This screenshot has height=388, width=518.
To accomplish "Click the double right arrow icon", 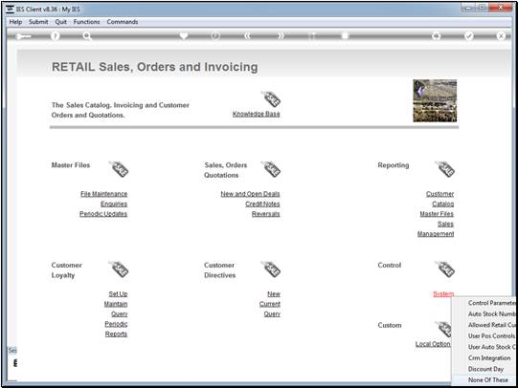I will (x=281, y=35).
